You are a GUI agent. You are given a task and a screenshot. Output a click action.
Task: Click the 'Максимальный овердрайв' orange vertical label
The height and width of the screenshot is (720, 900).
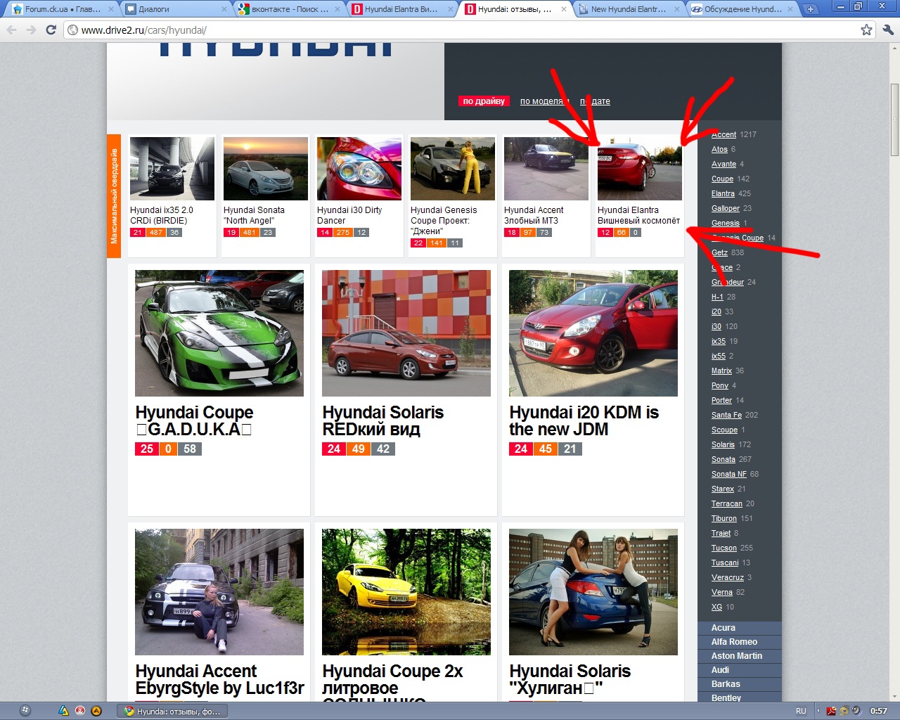pyautogui.click(x=114, y=196)
